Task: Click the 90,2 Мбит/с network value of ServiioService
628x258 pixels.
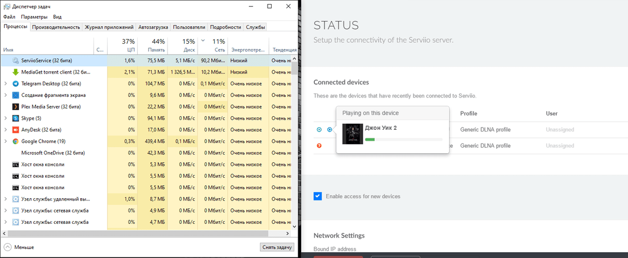Action: [x=213, y=60]
